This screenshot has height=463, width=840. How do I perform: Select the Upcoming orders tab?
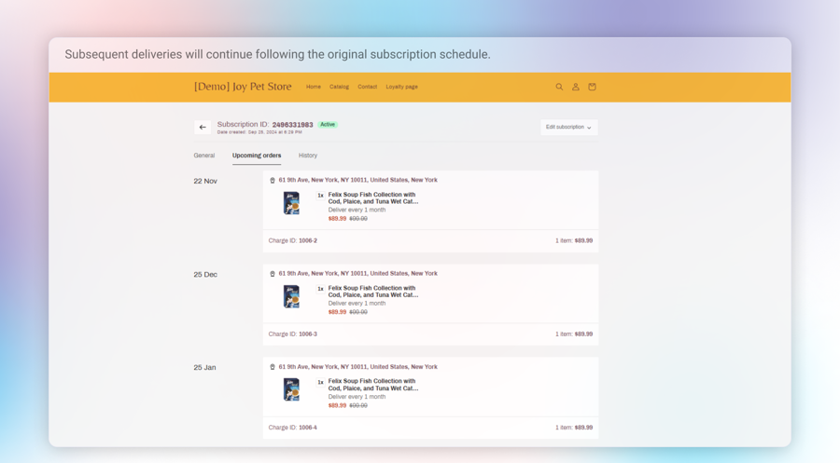tap(257, 156)
